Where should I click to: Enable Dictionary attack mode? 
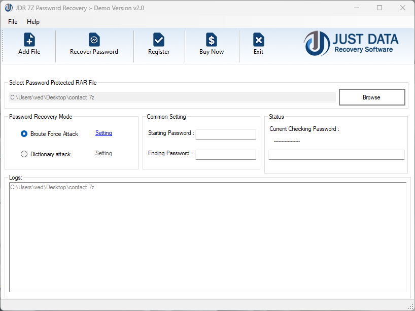click(23, 154)
